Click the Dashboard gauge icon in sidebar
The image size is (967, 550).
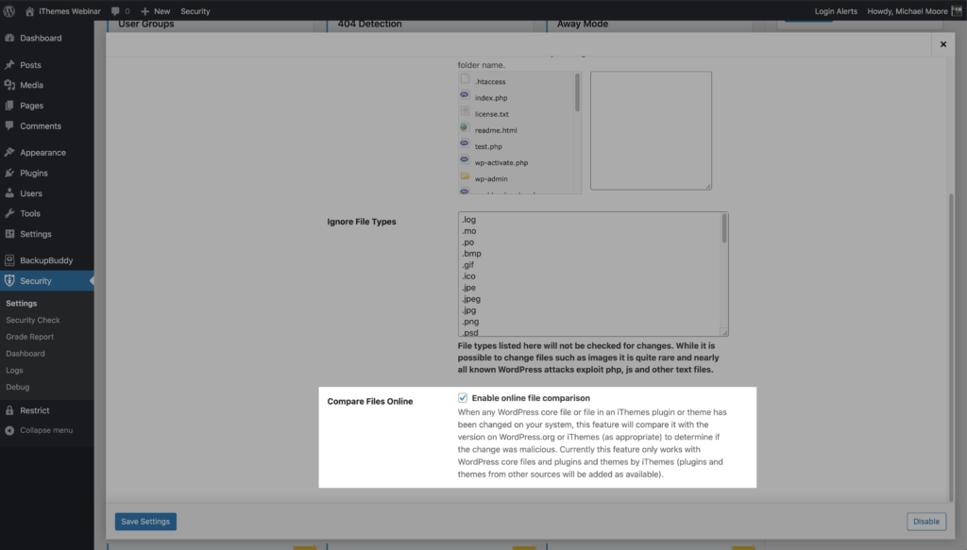click(9, 38)
